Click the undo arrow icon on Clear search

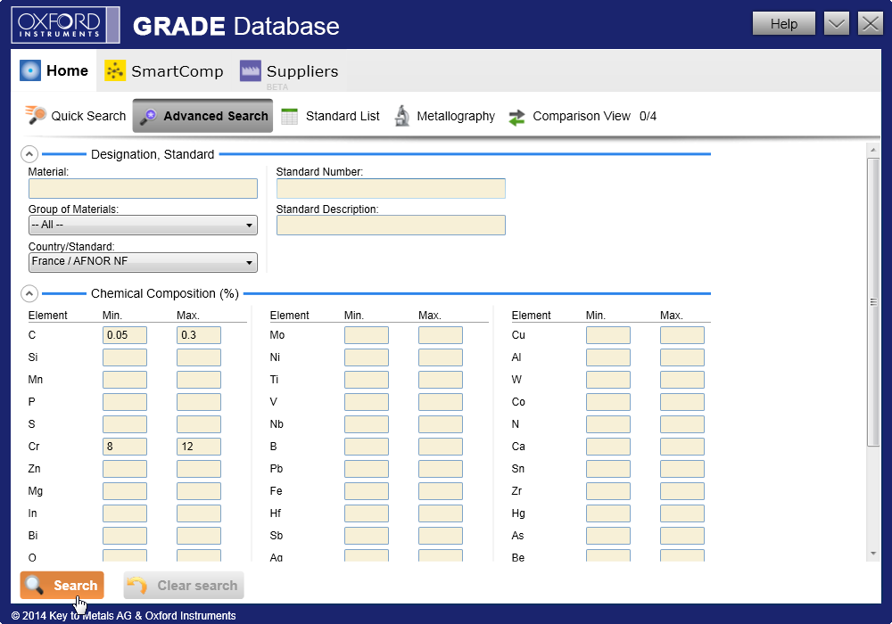[x=137, y=585]
